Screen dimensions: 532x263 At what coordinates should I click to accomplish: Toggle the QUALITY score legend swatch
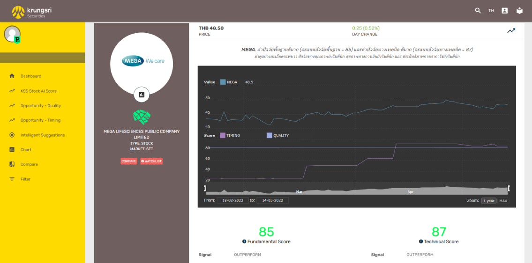(x=270, y=135)
